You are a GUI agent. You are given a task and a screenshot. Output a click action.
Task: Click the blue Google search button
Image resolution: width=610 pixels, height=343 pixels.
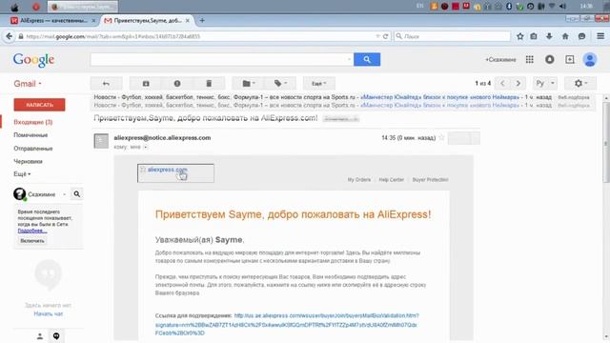pos(367,59)
